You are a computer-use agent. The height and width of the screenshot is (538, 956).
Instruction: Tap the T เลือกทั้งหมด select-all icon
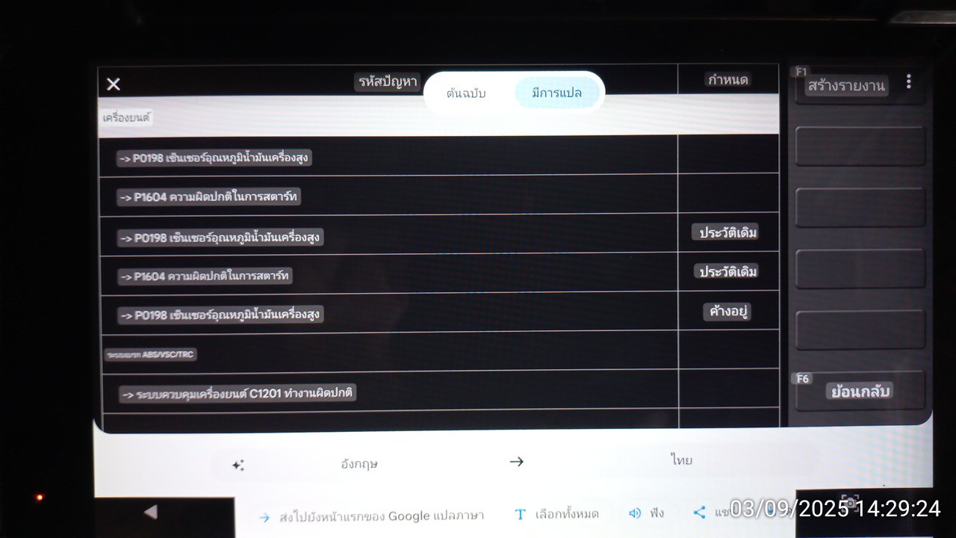click(521, 514)
